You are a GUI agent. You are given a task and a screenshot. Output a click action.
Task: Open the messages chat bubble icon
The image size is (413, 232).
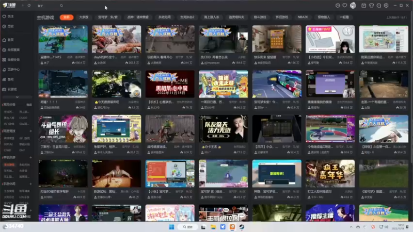(379, 6)
